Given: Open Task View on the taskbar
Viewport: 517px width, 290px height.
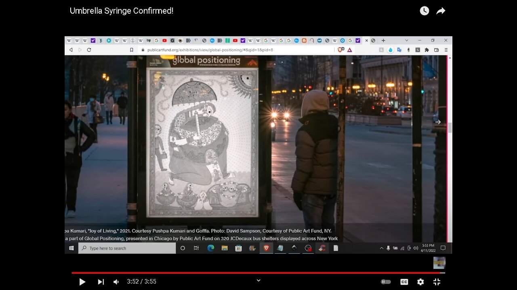Looking at the screenshot, I should click(196, 248).
